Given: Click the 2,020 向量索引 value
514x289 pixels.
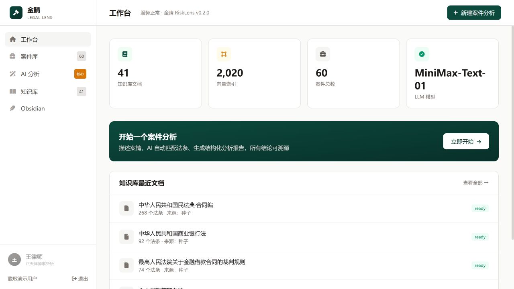Looking at the screenshot, I should click(230, 73).
